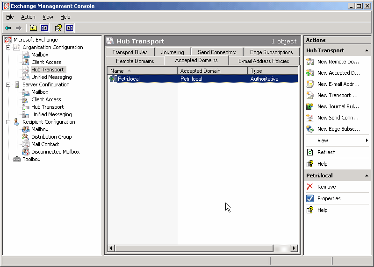Switch to E-mail Address Policies tab
Image resolution: width=374 pixels, height=267 pixels.
(264, 61)
